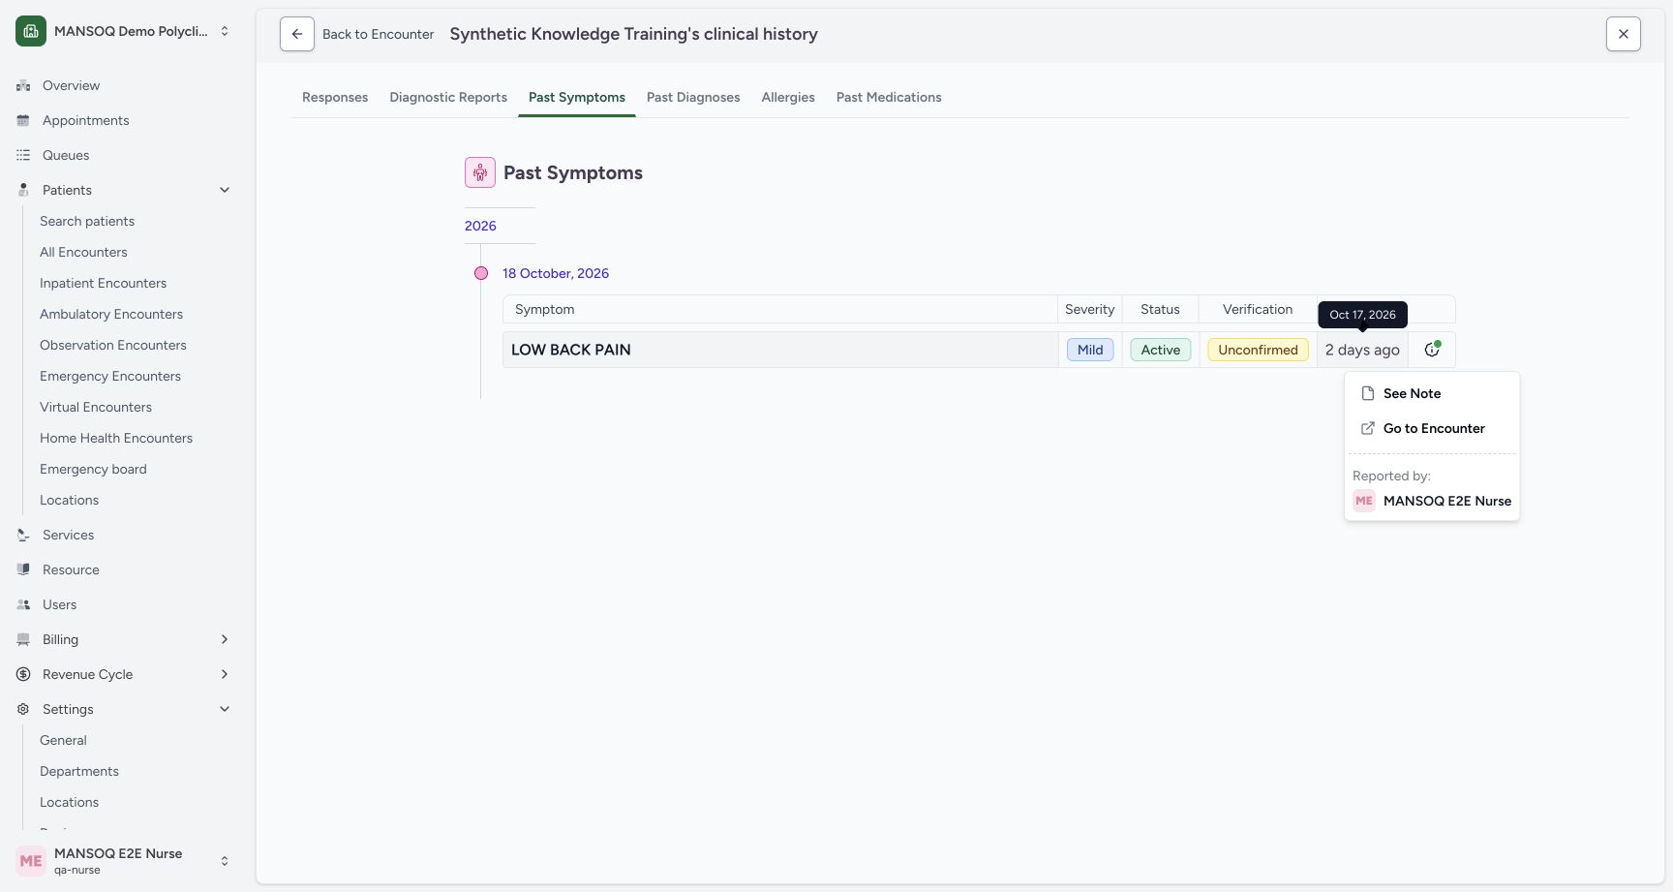Choose Go to Encounter in popup
This screenshot has height=892, width=1673.
(x=1432, y=428)
